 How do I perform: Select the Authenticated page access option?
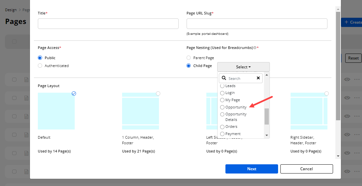[40, 66]
